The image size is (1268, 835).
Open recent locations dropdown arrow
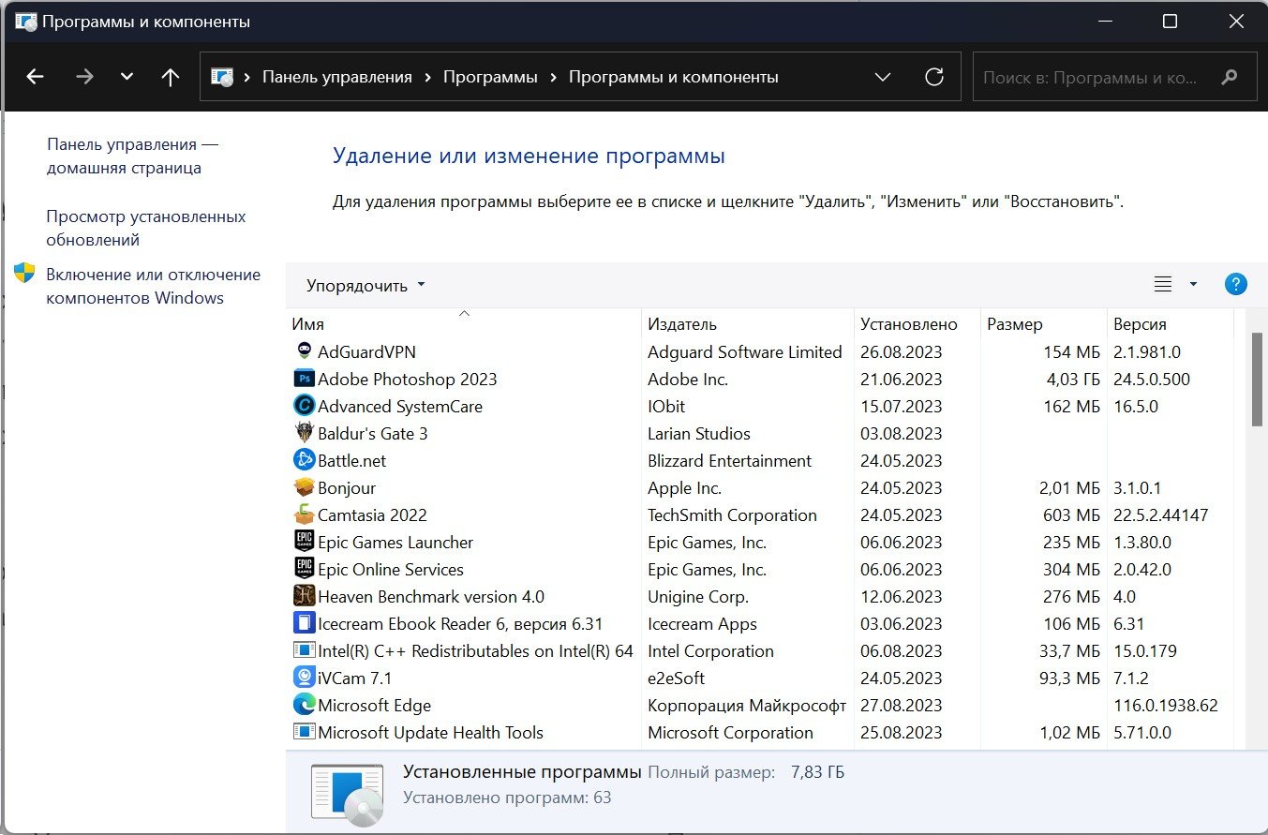(x=127, y=77)
